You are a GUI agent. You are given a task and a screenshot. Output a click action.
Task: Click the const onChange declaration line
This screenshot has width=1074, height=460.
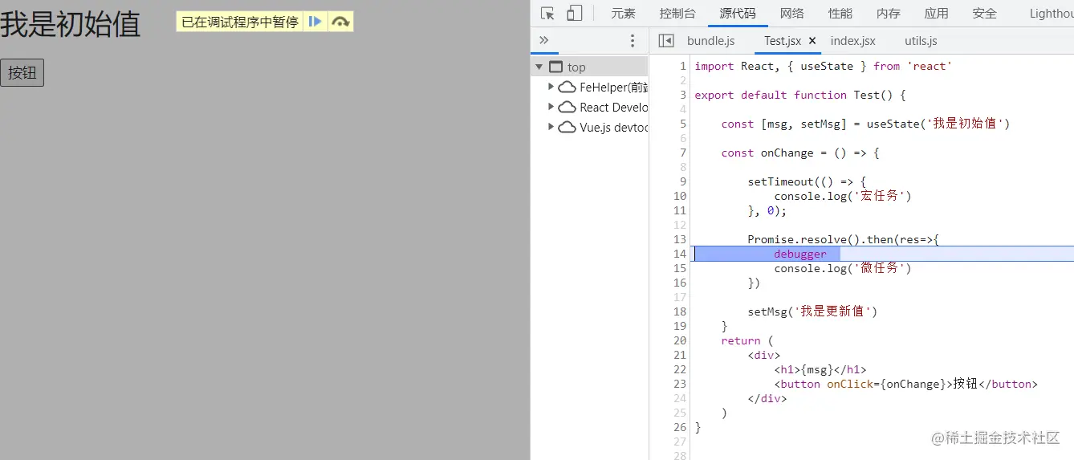coord(800,153)
